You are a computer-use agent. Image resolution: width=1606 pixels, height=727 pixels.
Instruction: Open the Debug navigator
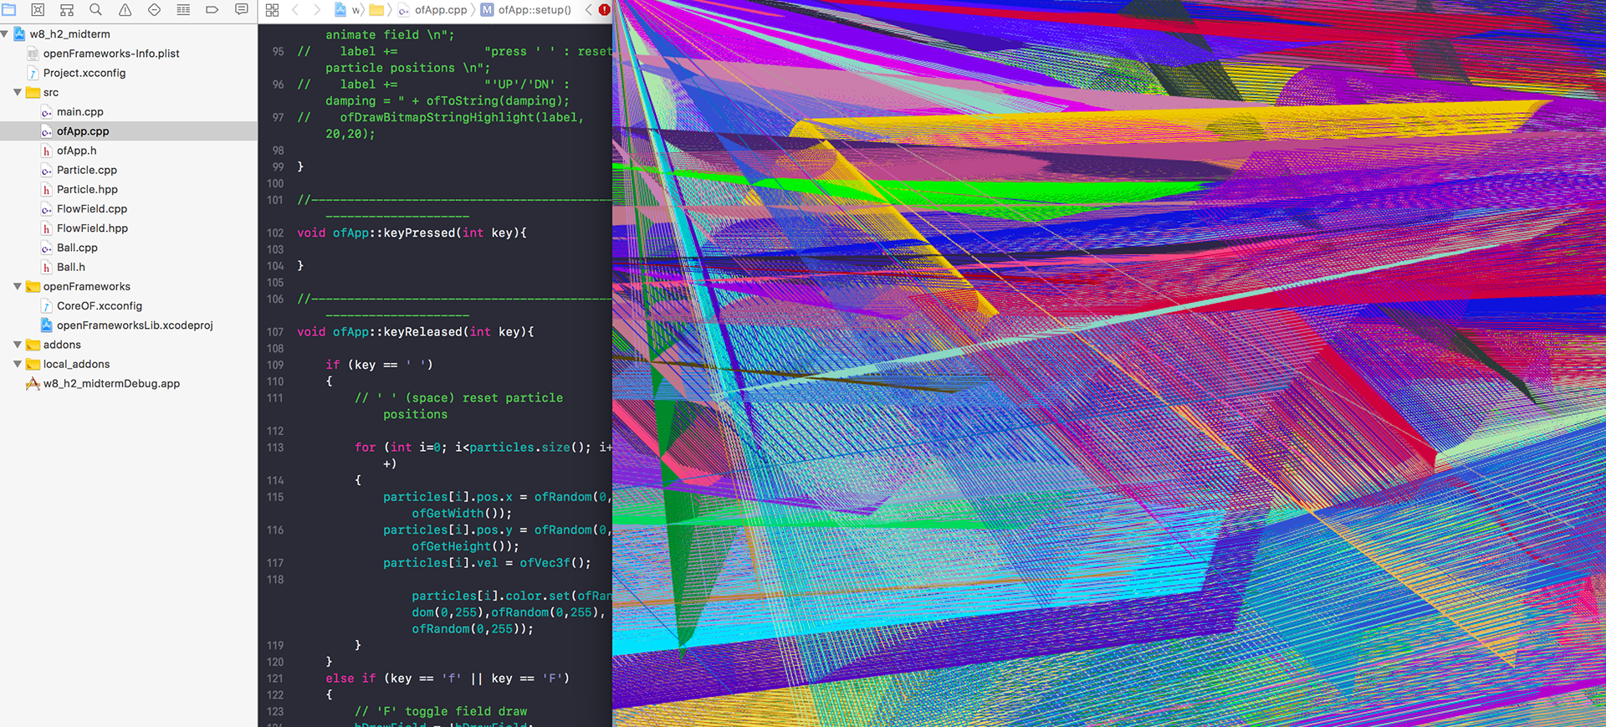coord(183,10)
